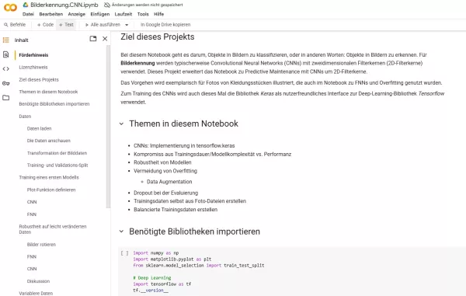Click In Google Drive kopieren
Image resolution: width=466 pixels, height=296 pixels.
point(165,25)
